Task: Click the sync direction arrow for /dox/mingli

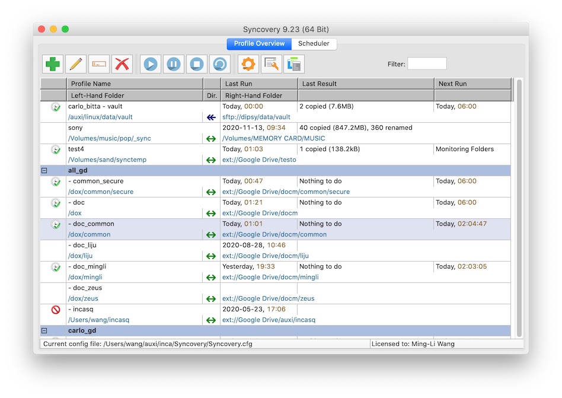Action: click(211, 278)
